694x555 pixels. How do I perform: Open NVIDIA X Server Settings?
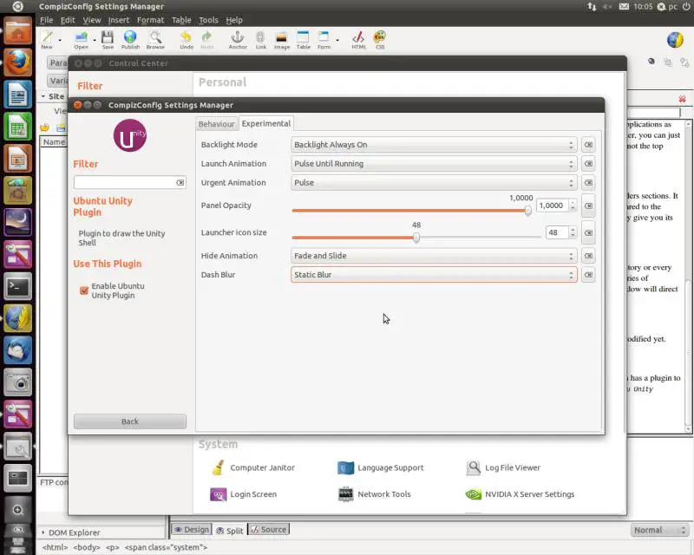point(520,494)
